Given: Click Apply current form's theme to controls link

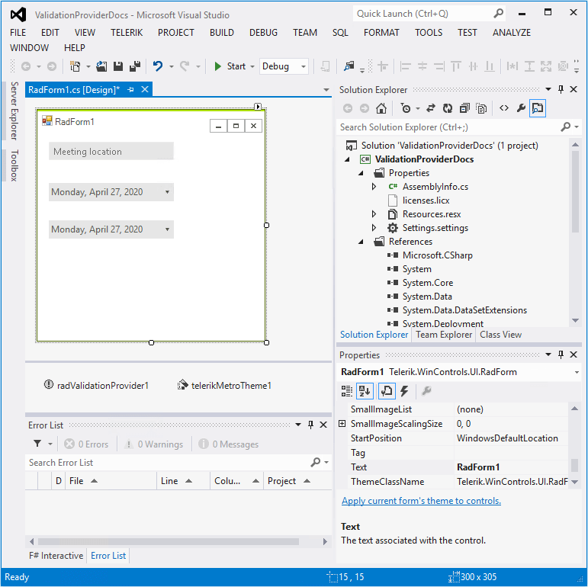Looking at the screenshot, I should (421, 501).
